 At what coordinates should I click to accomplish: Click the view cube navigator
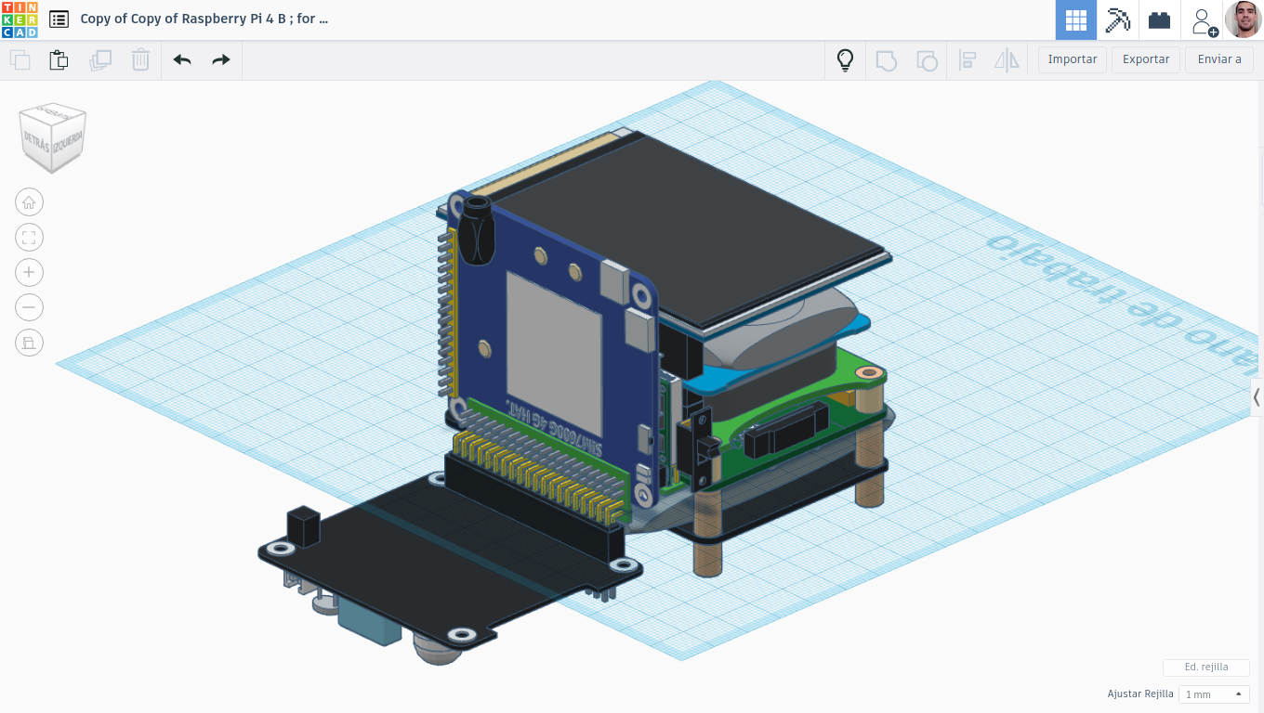point(53,137)
